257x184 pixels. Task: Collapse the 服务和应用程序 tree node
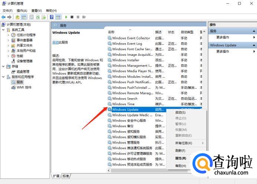(x=3, y=77)
